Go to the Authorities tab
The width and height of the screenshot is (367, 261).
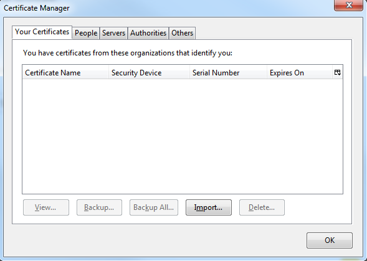(148, 33)
